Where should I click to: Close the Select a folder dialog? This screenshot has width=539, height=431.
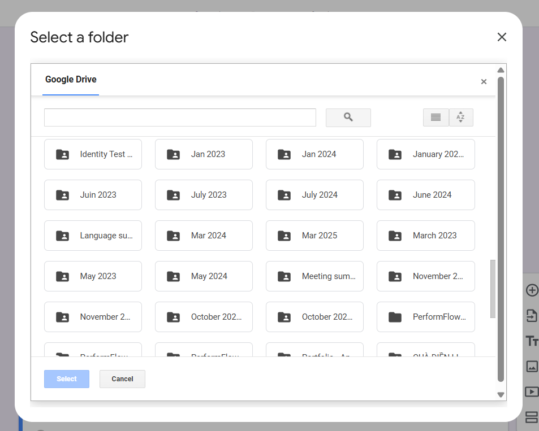(x=501, y=37)
